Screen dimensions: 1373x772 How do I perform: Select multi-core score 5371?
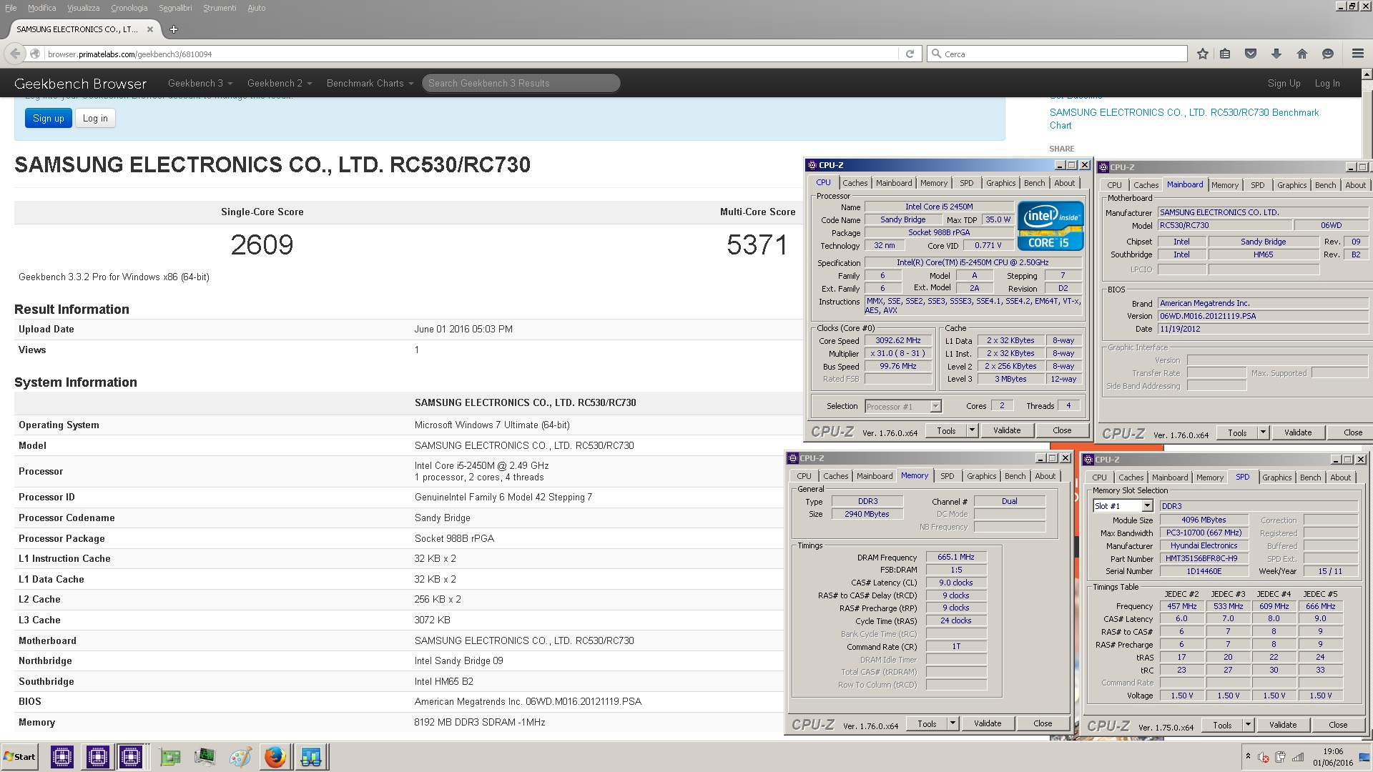757,245
